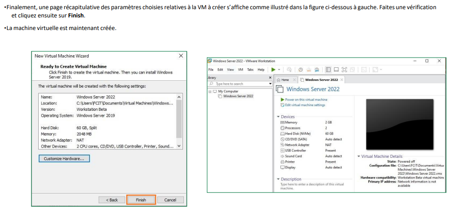453x211 pixels.
Task: Open the stretch display dropdown arrow
Action: pos(381,70)
